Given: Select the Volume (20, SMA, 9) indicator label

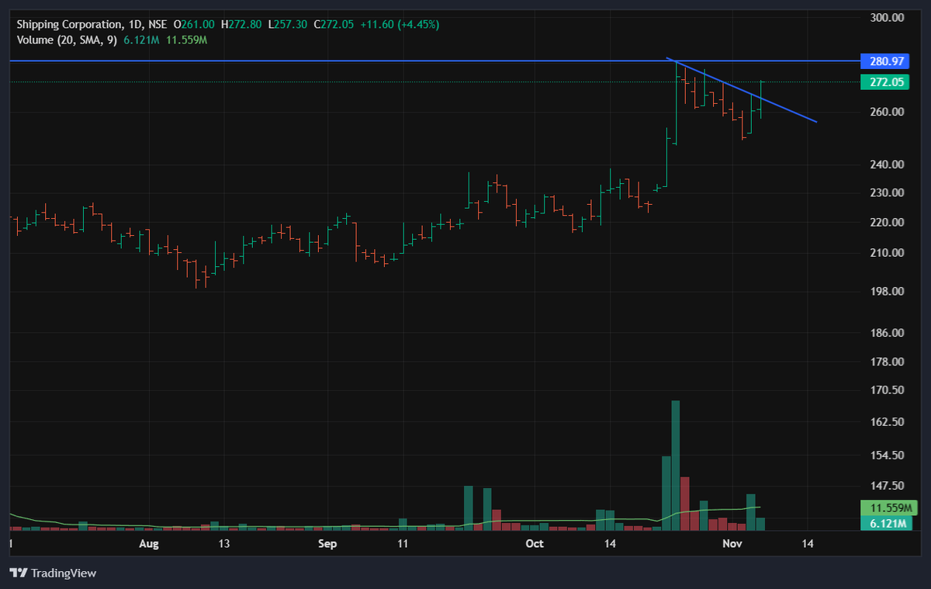Looking at the screenshot, I should point(67,40).
